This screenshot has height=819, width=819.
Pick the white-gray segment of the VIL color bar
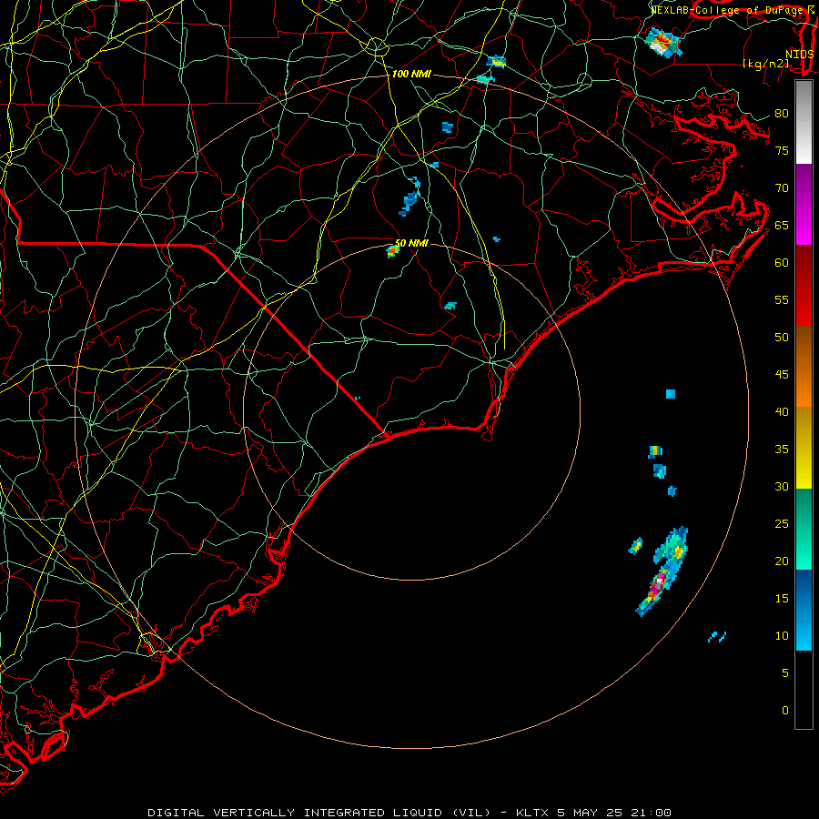(804, 123)
